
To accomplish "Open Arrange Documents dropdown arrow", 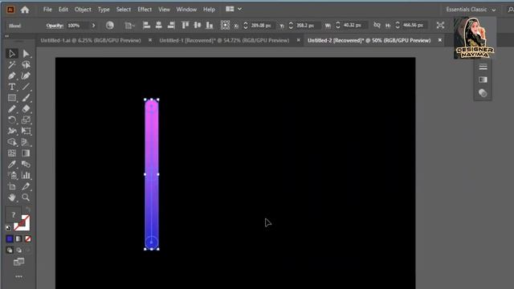I will click(239, 9).
